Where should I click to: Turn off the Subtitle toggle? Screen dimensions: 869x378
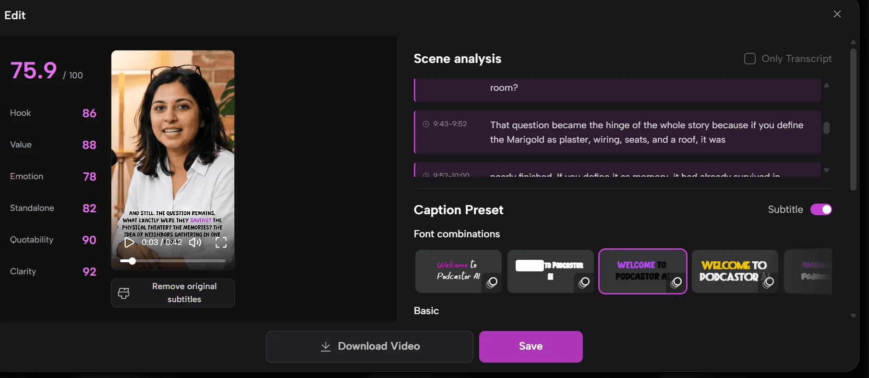[x=821, y=209]
